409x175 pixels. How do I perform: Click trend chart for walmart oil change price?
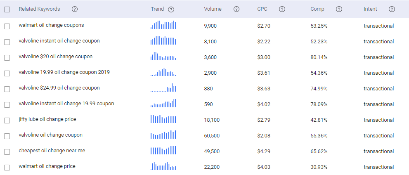coord(163,166)
